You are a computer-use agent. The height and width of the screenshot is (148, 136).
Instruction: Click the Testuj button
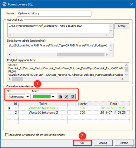[122, 26]
